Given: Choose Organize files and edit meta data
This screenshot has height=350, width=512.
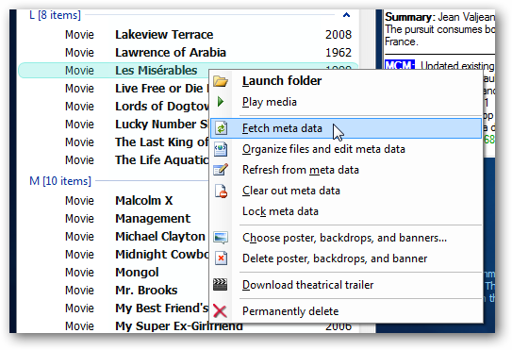Looking at the screenshot, I should pos(346,149).
